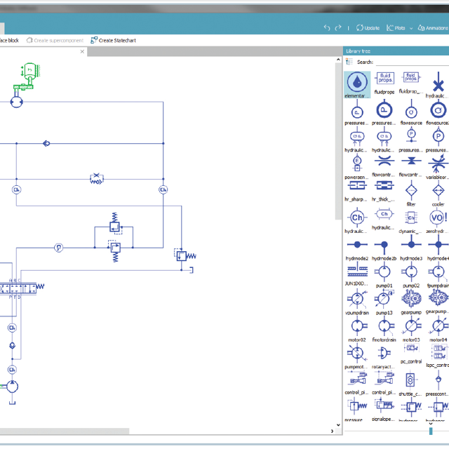Choose the vpumpdrain variable pump component

point(357,299)
